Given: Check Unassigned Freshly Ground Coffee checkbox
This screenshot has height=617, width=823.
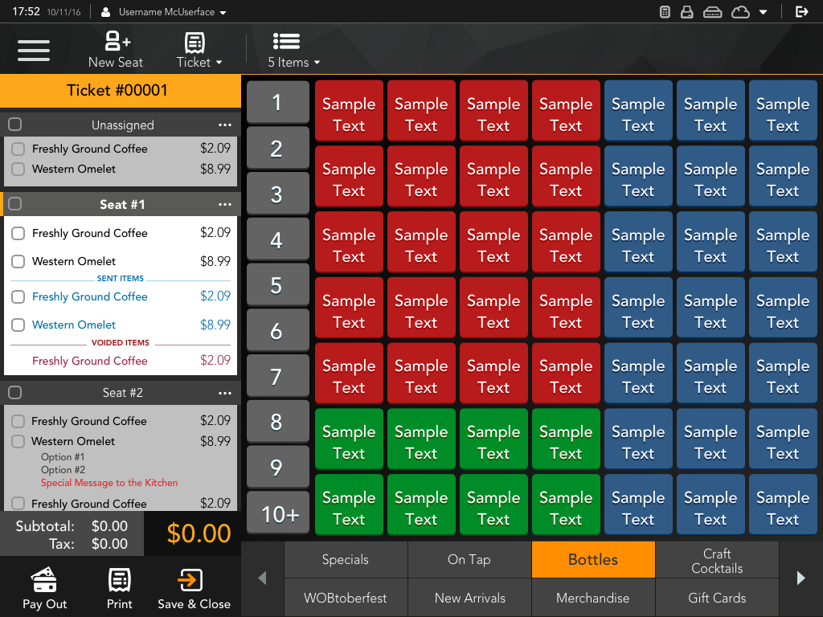Looking at the screenshot, I should [18, 149].
